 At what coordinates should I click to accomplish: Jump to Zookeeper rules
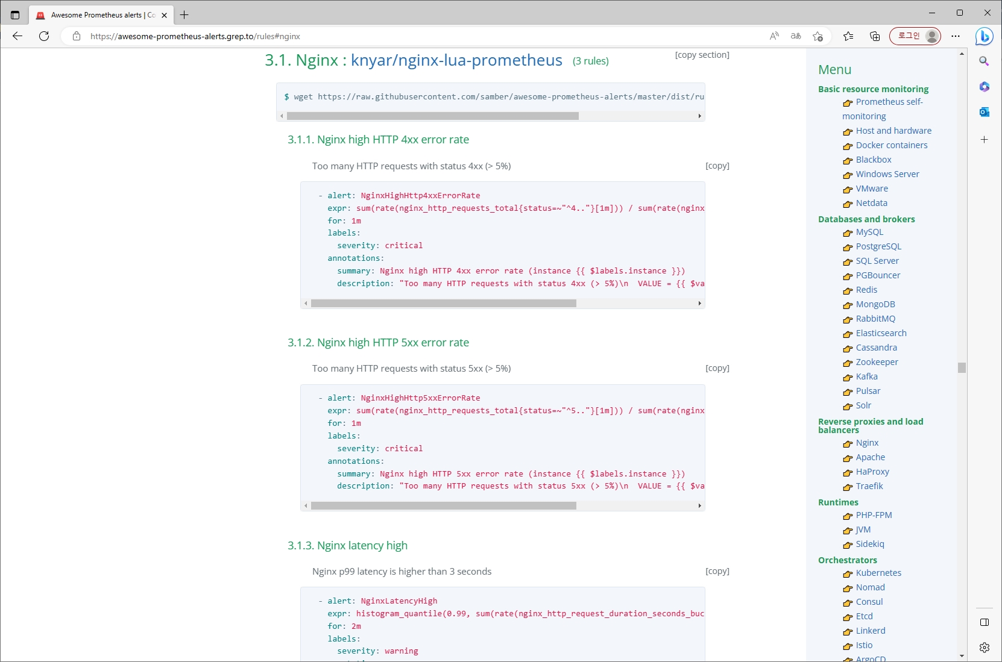877,362
